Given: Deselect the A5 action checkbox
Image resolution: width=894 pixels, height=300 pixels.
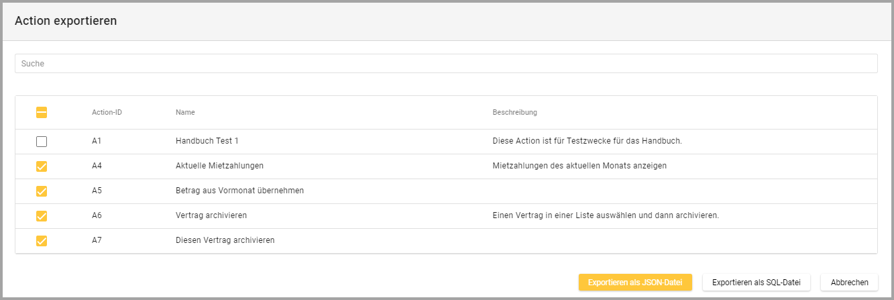Looking at the screenshot, I should (42, 191).
